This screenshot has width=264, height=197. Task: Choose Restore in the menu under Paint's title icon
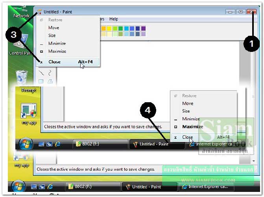(68, 20)
